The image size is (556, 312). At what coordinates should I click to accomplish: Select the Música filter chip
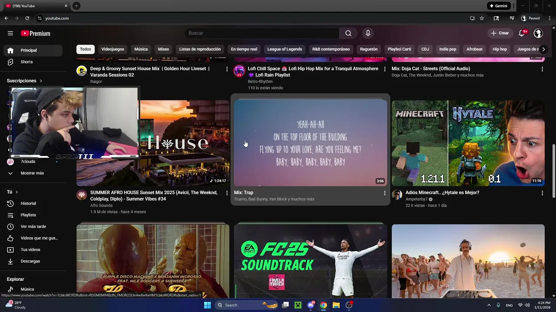(141, 49)
